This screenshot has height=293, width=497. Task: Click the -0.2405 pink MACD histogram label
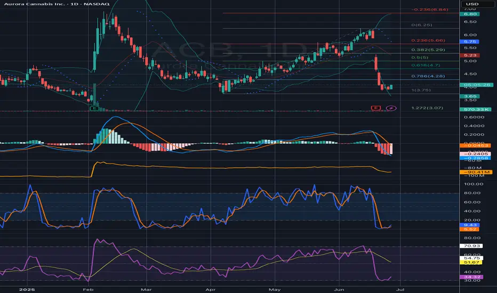point(476,154)
